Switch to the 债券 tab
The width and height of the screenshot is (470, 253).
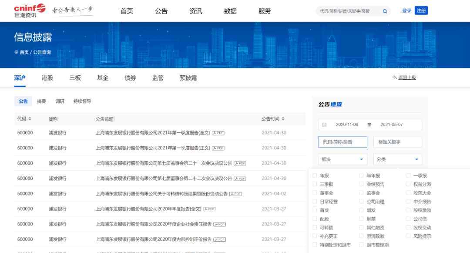130,78
